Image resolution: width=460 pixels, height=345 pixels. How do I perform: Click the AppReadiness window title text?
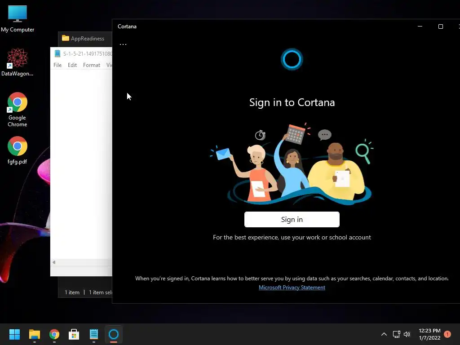point(88,39)
